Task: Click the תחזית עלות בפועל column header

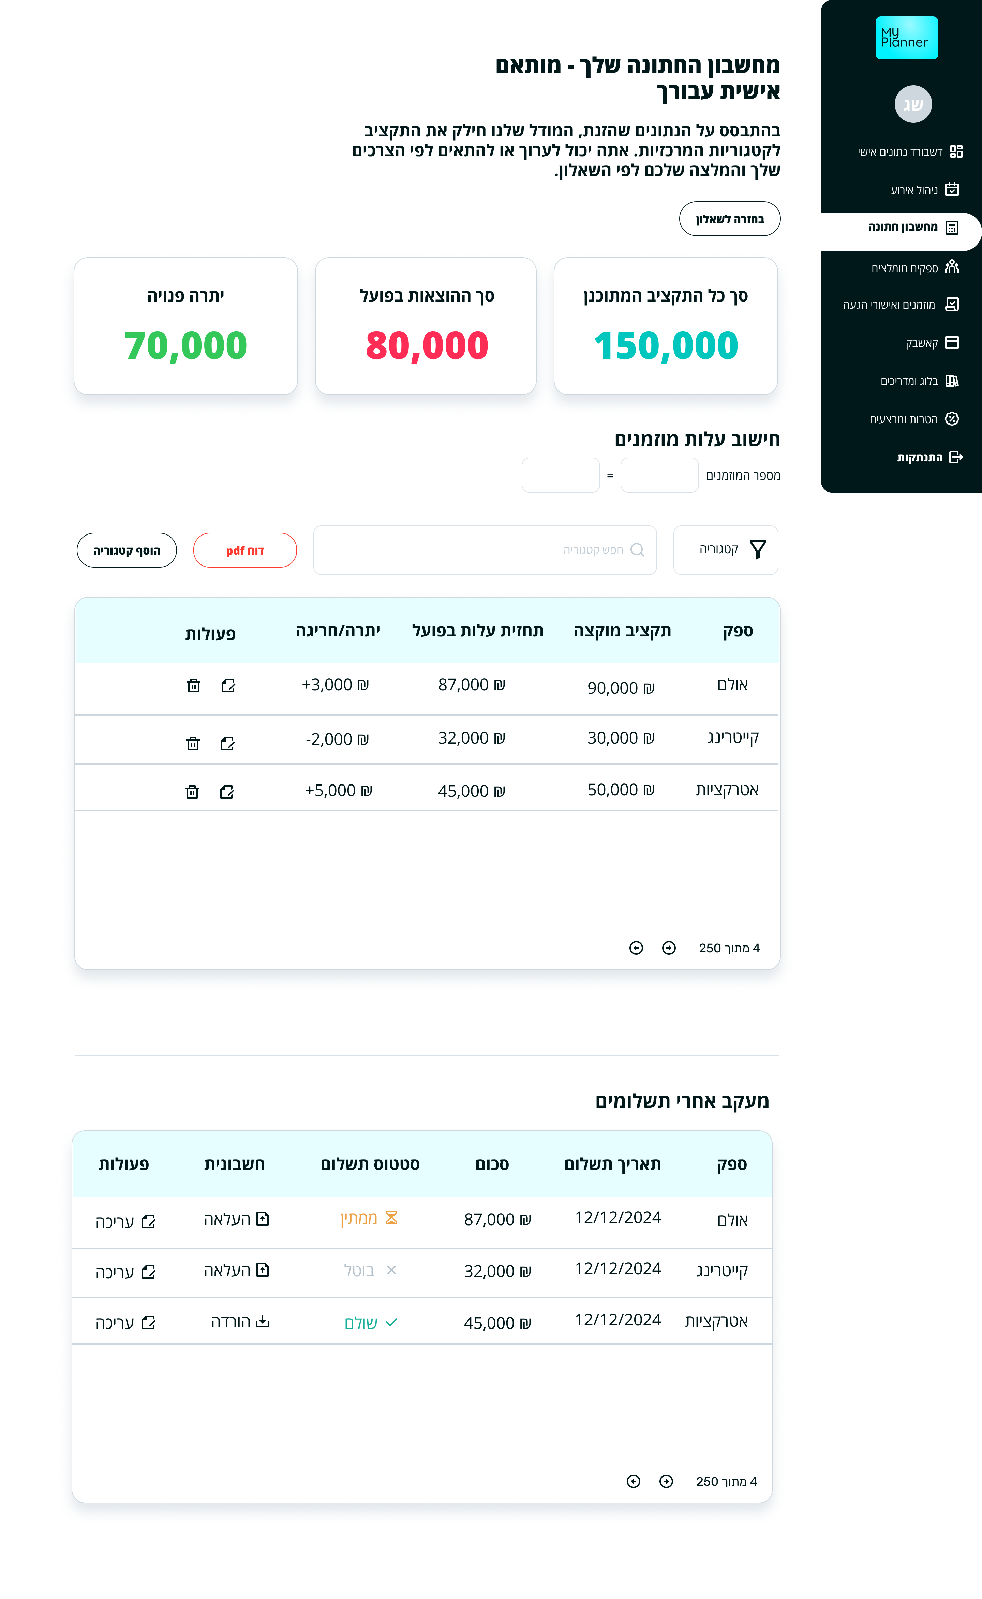Action: 478,631
